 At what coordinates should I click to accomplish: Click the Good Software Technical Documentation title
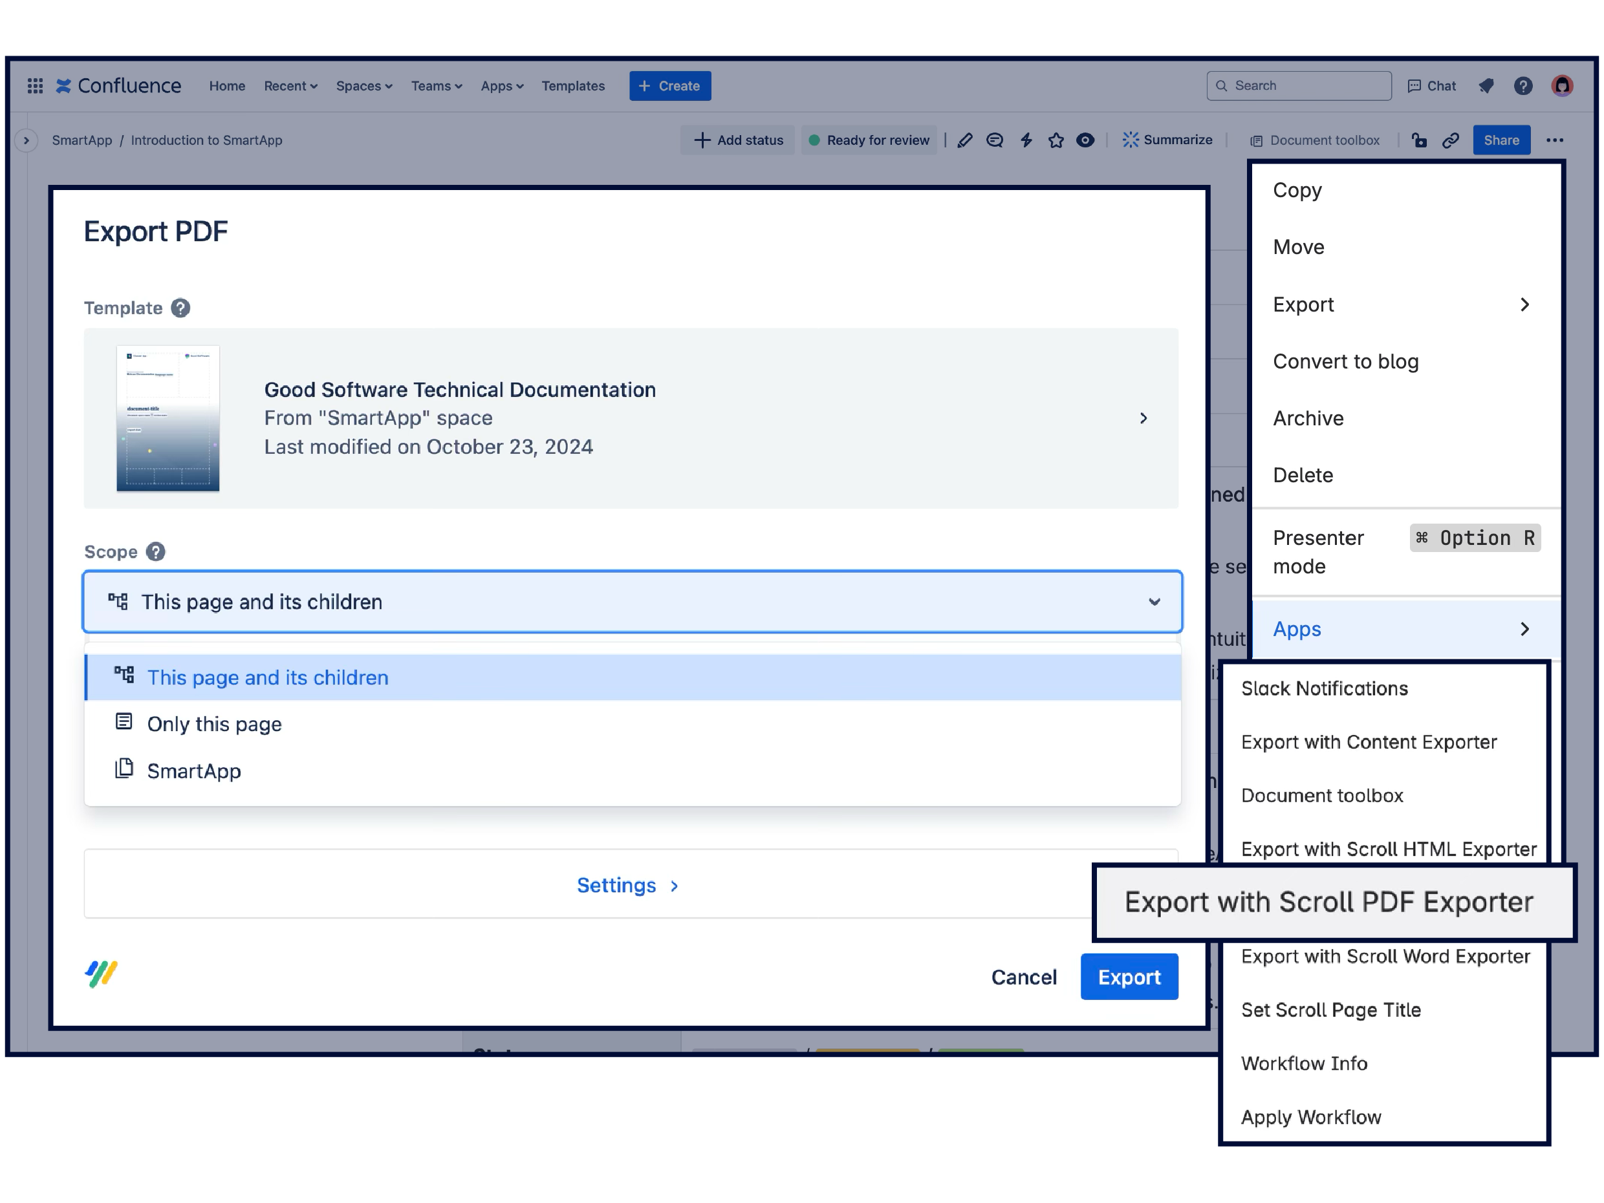pos(460,390)
